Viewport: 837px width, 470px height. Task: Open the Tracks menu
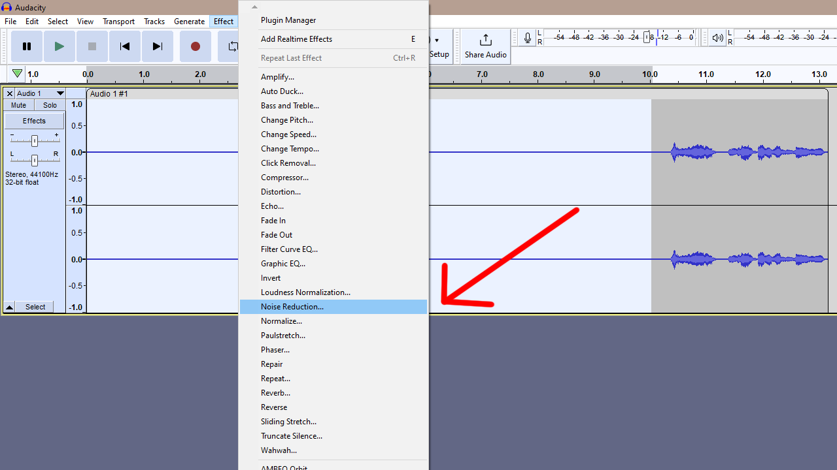point(154,22)
